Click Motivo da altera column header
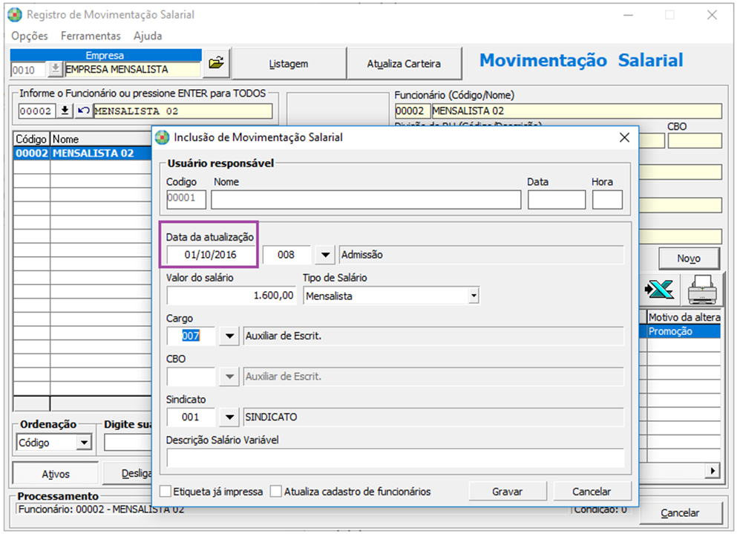This screenshot has height=534, width=737. tap(684, 317)
